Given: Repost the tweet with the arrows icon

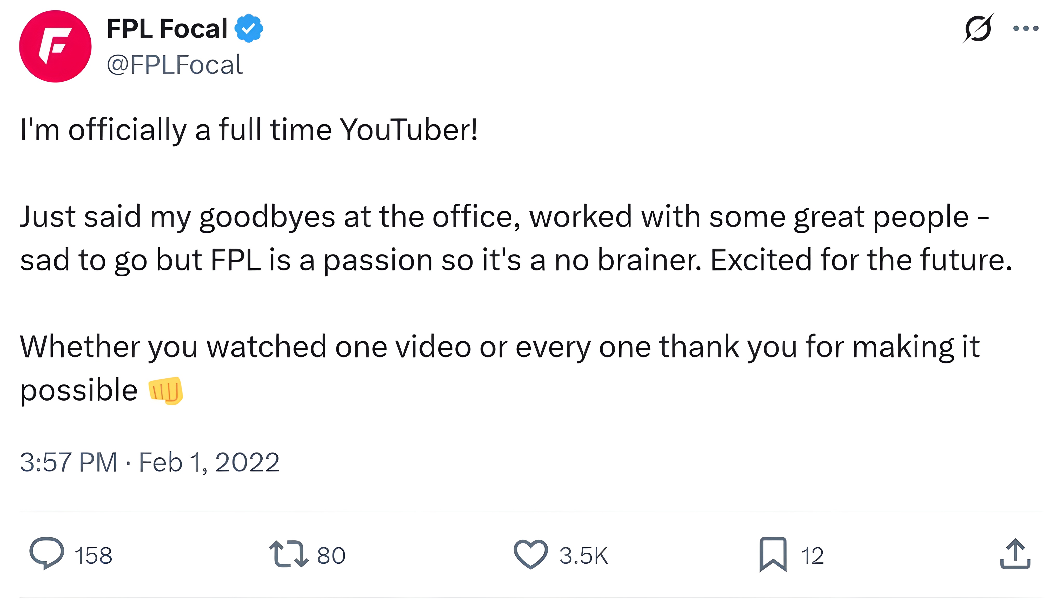Looking at the screenshot, I should pos(288,554).
